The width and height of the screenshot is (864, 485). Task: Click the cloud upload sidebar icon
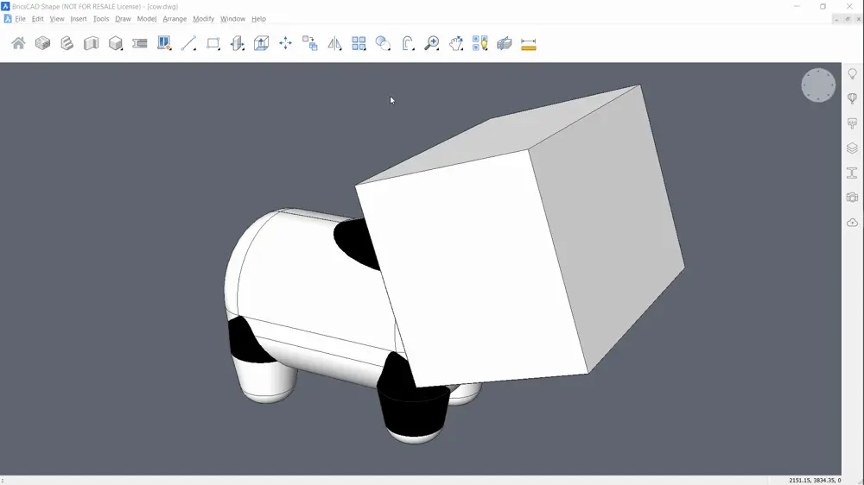pos(852,223)
